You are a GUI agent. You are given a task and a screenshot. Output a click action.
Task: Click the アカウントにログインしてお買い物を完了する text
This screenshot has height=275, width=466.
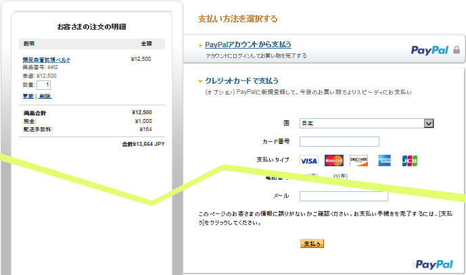tap(256, 56)
